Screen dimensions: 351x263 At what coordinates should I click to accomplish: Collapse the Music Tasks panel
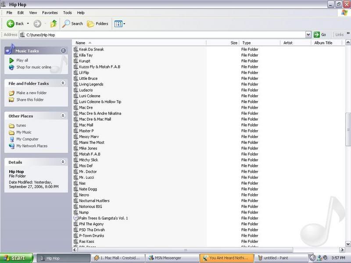pos(63,50)
